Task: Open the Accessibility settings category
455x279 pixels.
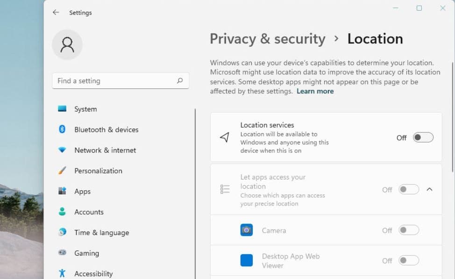Action: click(93, 273)
